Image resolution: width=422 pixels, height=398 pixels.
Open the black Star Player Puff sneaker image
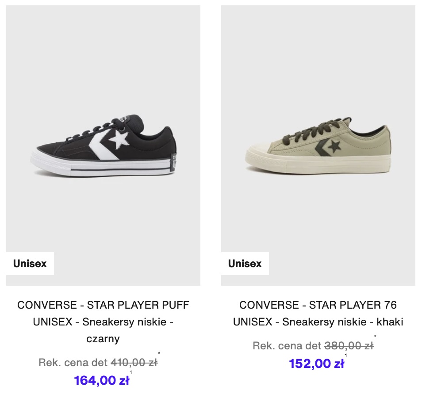click(x=103, y=145)
